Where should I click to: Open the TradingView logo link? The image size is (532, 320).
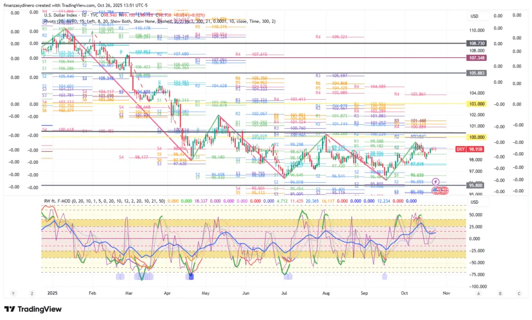click(x=34, y=310)
